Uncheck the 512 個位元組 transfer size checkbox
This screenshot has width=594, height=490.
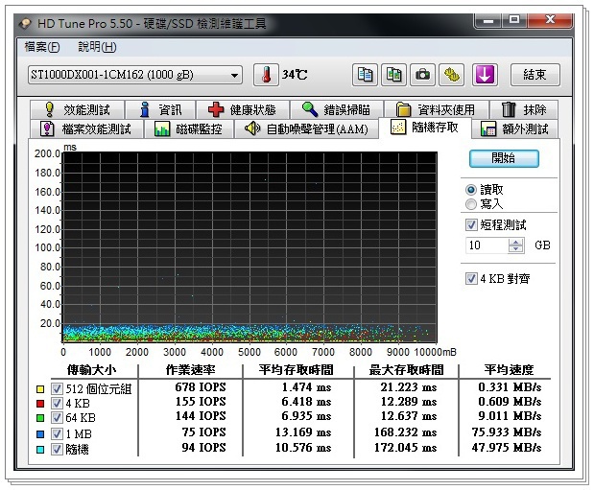coord(57,388)
